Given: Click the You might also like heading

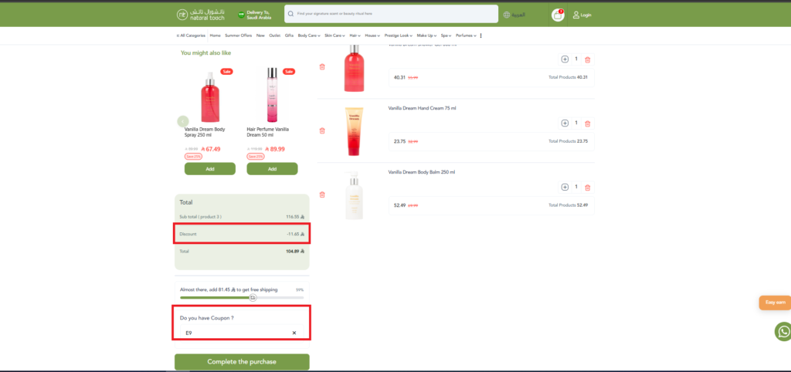Looking at the screenshot, I should click(x=205, y=53).
